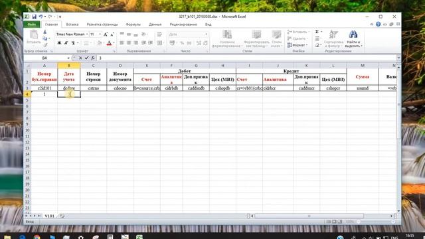Viewport: 425px width, 239px height.
Task: Click the Format Painter brush icon
Action: click(x=44, y=44)
